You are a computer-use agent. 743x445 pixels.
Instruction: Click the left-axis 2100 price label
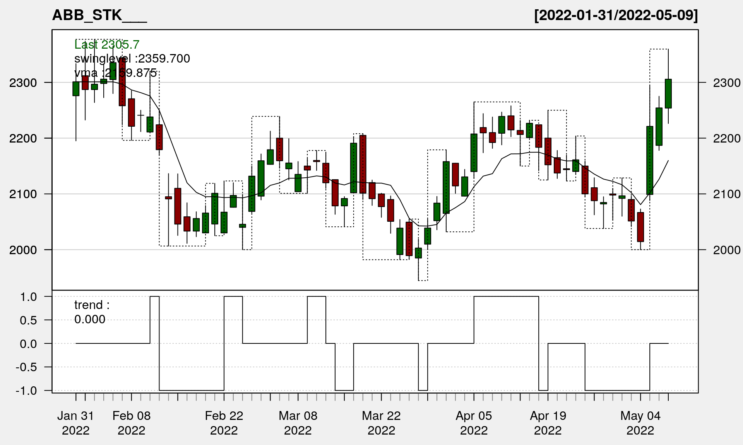(x=23, y=194)
